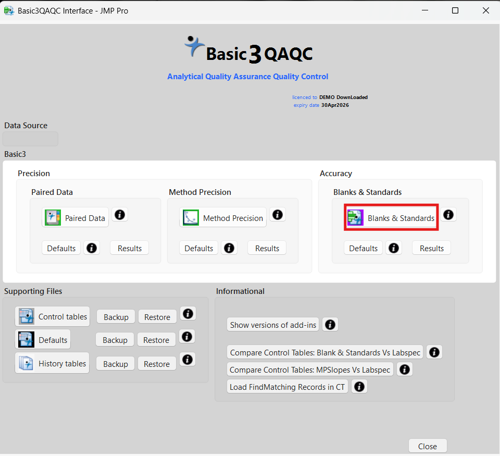Image resolution: width=500 pixels, height=456 pixels.
Task: Show info for the Method Precision launch button
Action: tap(278, 215)
